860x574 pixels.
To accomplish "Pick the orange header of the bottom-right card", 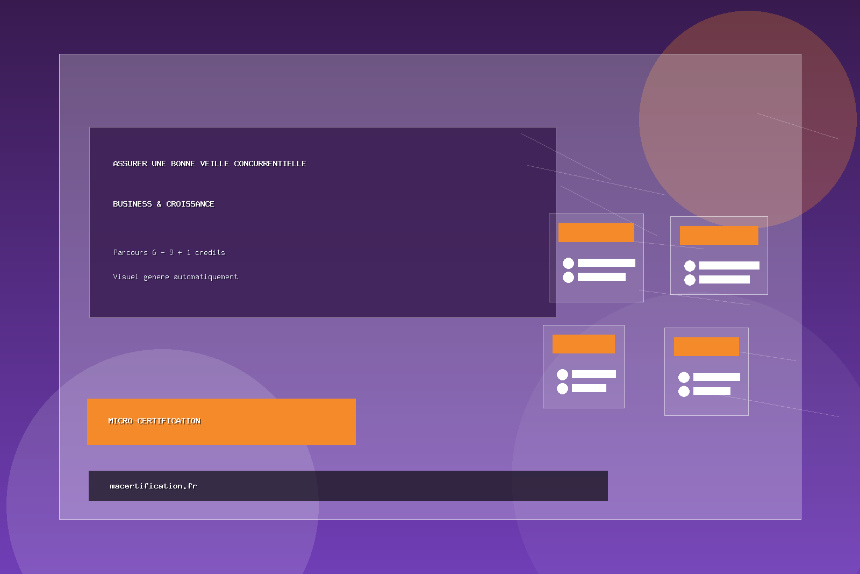I will pos(706,346).
